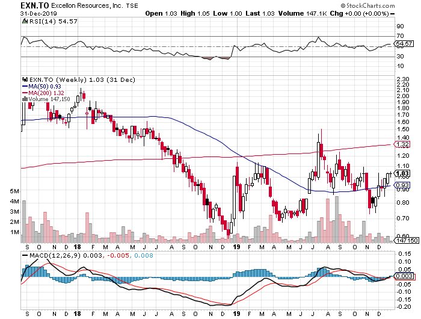Click the RSI(14) 54.57 indicator label
421x319 pixels.
click(x=53, y=21)
